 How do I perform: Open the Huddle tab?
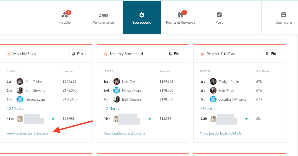click(65, 17)
